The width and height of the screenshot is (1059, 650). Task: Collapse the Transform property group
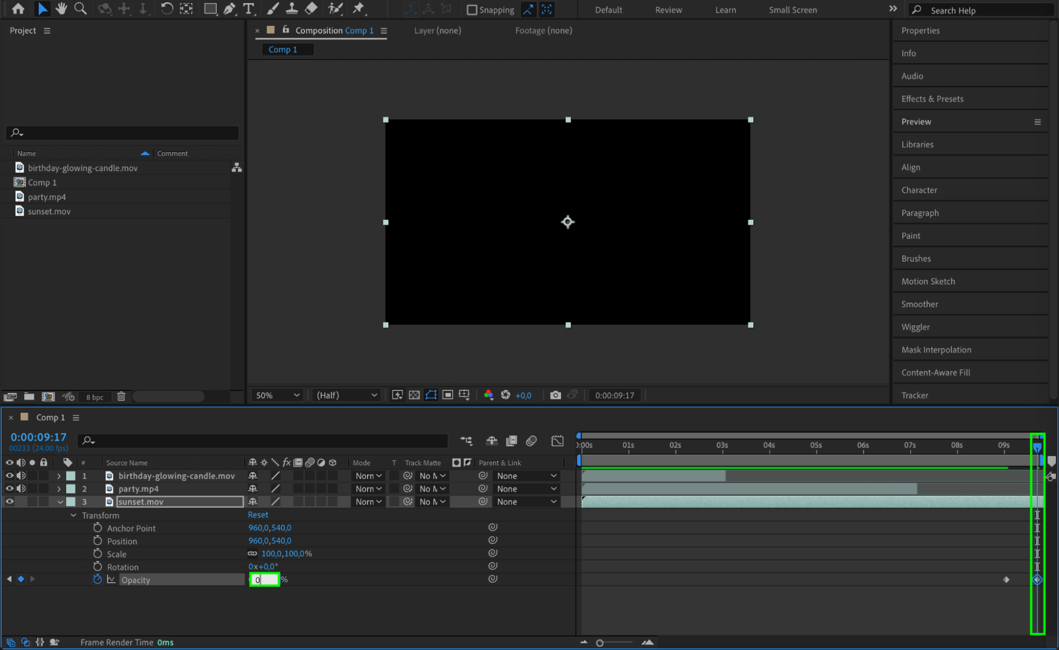tap(73, 515)
